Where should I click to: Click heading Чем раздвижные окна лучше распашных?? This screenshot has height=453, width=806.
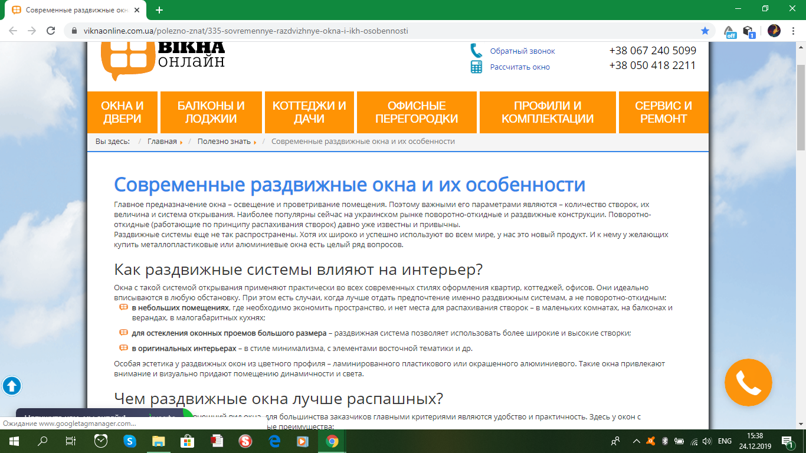[x=279, y=399]
